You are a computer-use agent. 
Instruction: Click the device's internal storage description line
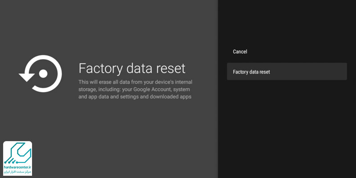[135, 82]
